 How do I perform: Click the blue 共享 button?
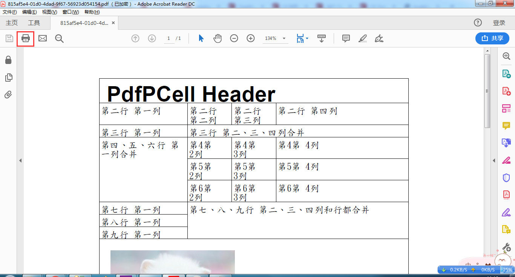pos(492,38)
